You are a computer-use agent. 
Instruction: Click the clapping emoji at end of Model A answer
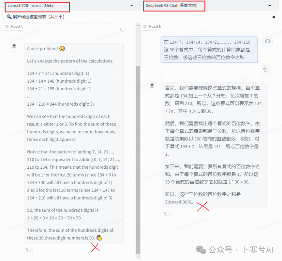99,238
